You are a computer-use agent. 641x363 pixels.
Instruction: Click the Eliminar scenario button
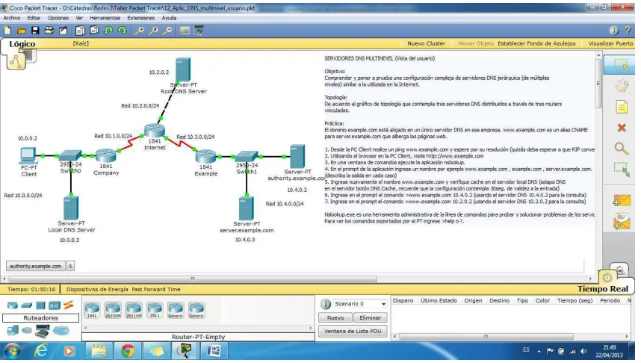(x=370, y=317)
